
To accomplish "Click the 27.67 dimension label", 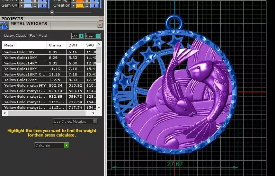I will tap(175, 164).
